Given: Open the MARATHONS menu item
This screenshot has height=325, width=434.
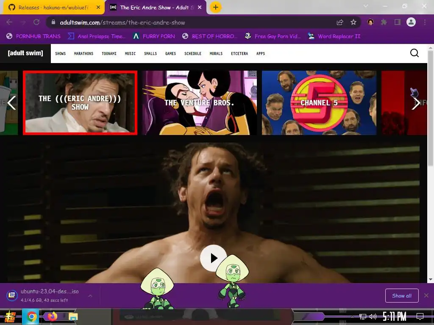Looking at the screenshot, I should pos(83,54).
